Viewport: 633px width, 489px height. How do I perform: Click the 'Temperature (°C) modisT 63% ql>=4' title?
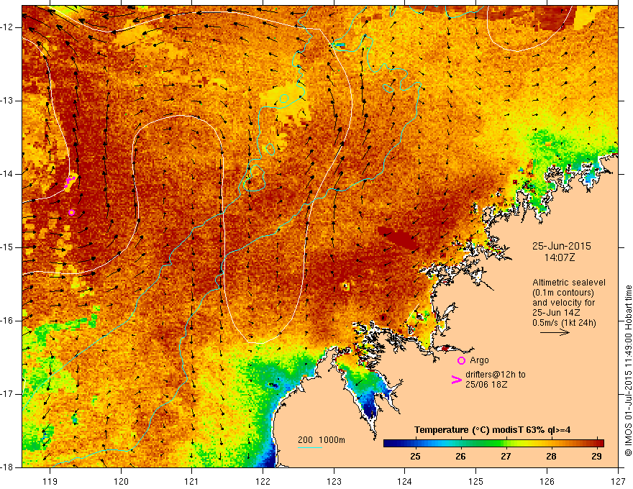tap(492, 430)
